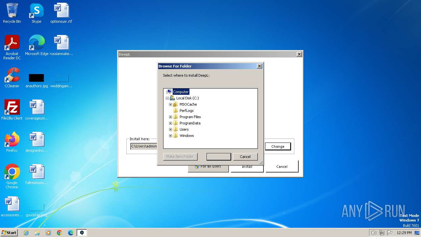Select the anauthors.jpg file icon

pos(37,80)
